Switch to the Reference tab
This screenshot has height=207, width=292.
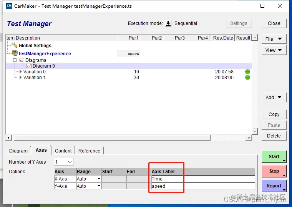point(89,151)
